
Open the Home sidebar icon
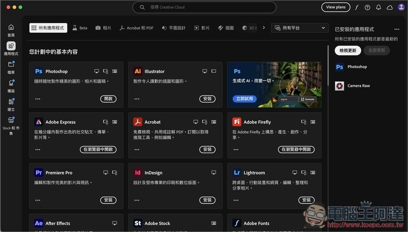click(x=11, y=27)
